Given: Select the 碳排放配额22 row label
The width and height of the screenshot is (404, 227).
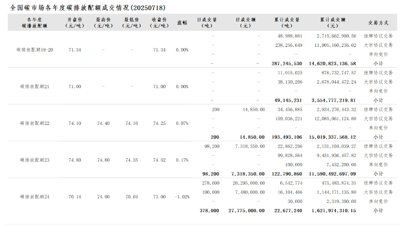Looking at the screenshot, I should (35, 123).
